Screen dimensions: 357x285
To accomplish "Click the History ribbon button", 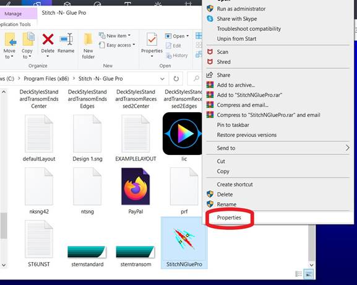I will click(x=177, y=55).
